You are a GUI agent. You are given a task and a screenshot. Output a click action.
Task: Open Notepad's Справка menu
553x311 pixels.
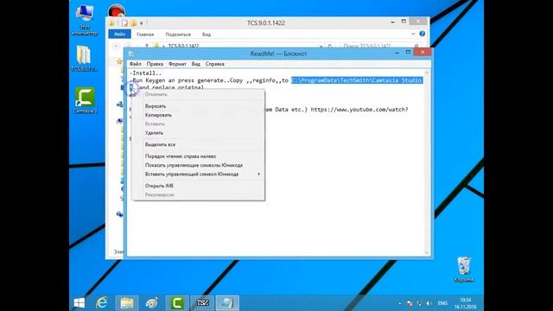[215, 64]
